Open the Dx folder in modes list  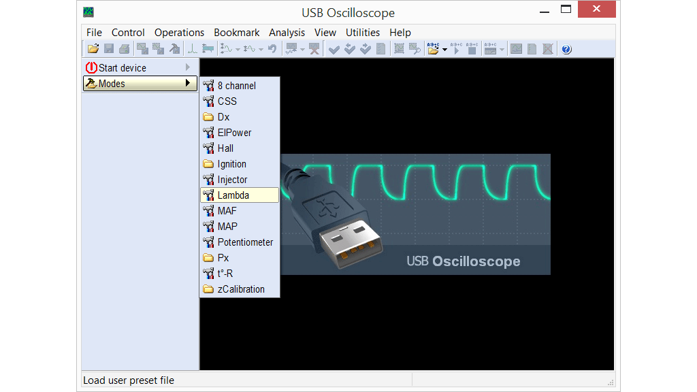click(223, 117)
